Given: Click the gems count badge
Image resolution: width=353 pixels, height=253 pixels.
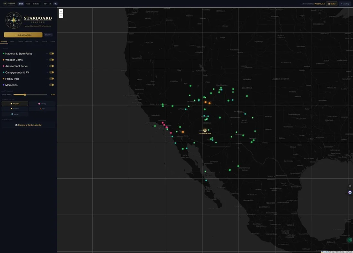Looking at the screenshot, I should coord(48,35).
